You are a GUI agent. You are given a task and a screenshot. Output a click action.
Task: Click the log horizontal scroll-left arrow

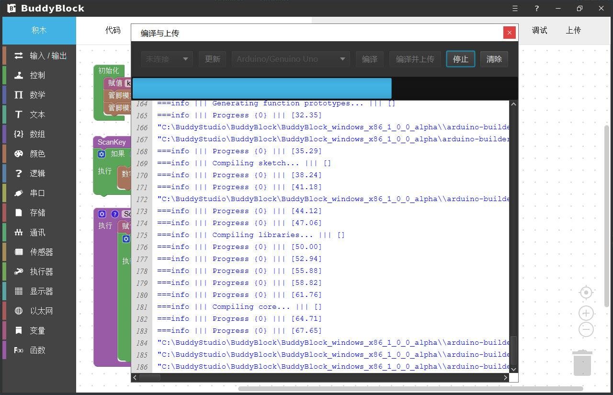(135, 377)
